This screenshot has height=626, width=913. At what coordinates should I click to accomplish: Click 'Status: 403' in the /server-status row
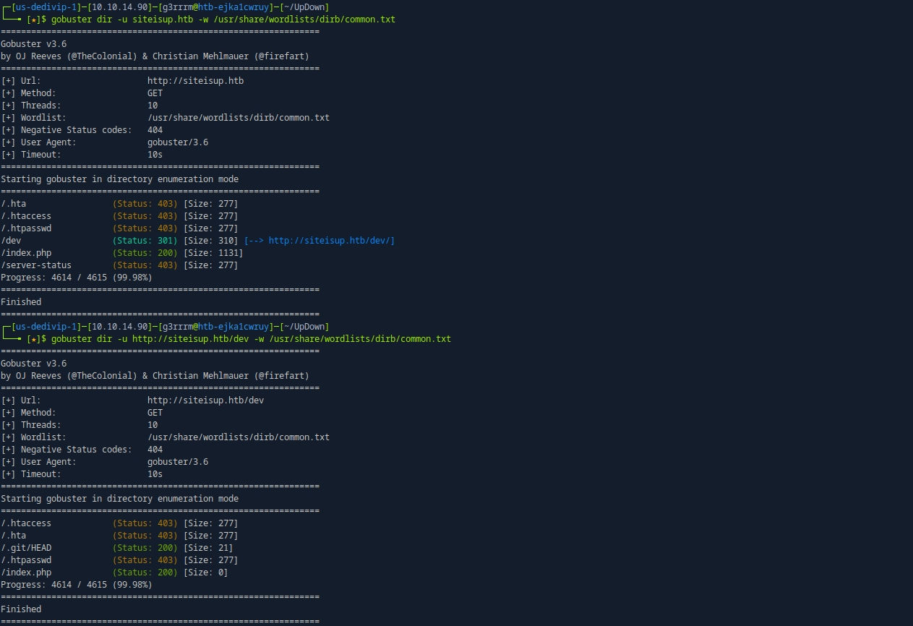pos(145,265)
